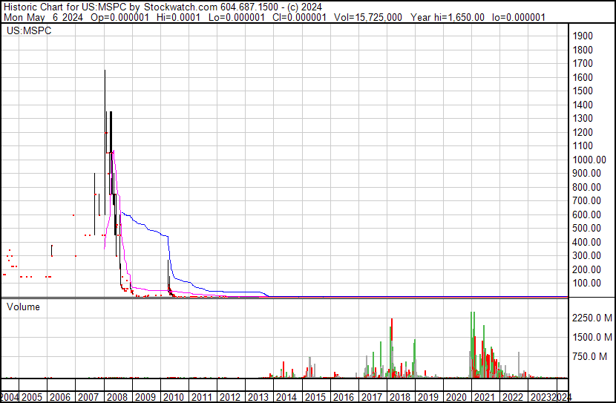Click the 1000.00 price axis label
The height and width of the screenshot is (403, 616).
pyautogui.click(x=589, y=160)
